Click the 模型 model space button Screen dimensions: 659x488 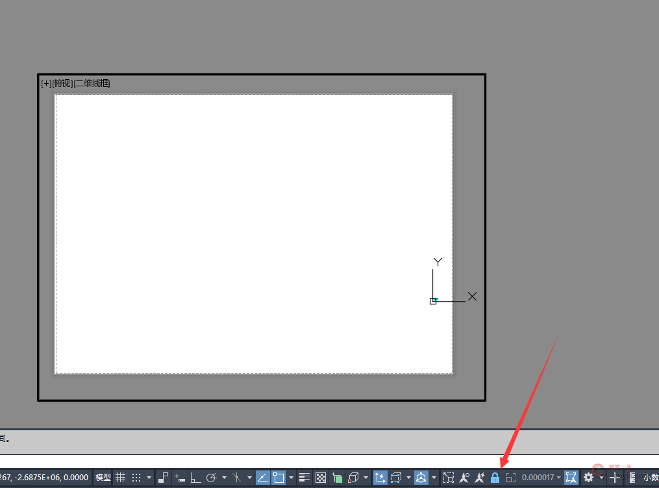click(x=103, y=478)
